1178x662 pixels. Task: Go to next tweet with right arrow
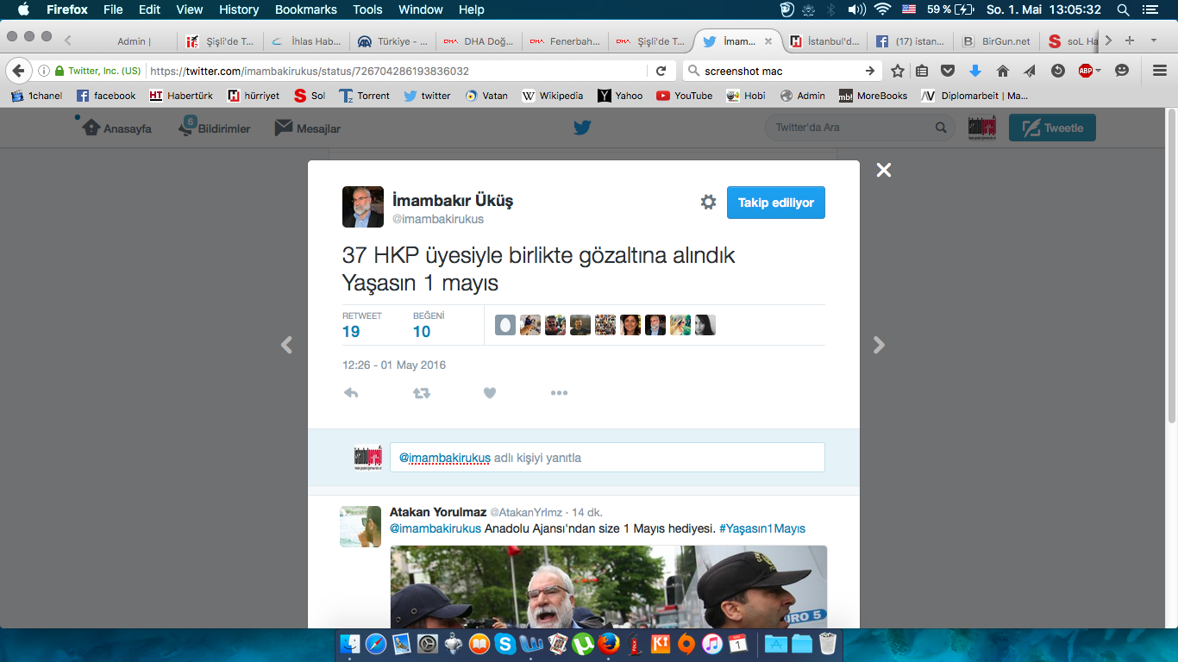pyautogui.click(x=879, y=346)
